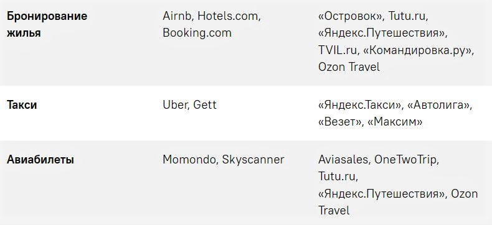Click '«Везет»' in taxi row
Image resolution: width=492 pixels, height=225 pixels.
(339, 122)
